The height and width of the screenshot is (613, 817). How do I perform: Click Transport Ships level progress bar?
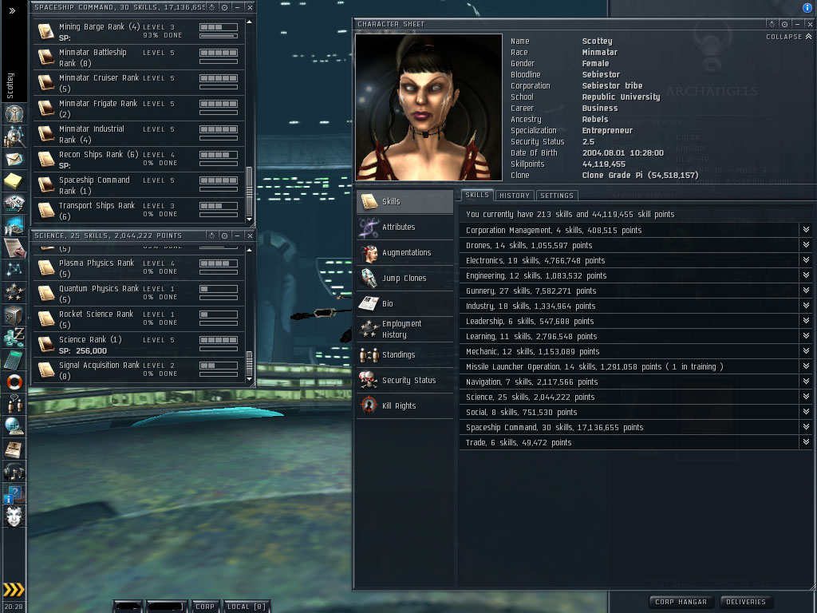(219, 206)
